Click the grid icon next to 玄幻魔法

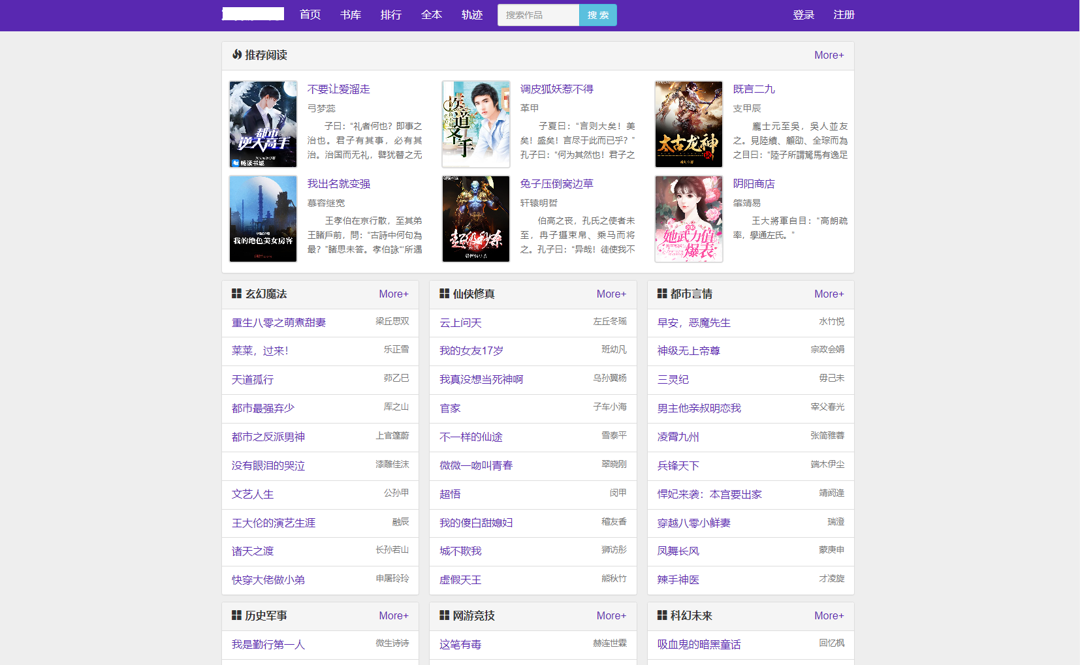(x=236, y=294)
